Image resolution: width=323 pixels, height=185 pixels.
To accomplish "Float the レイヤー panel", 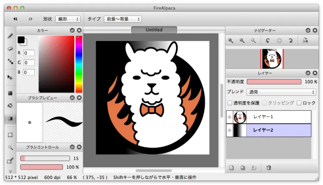I will 308,73.
